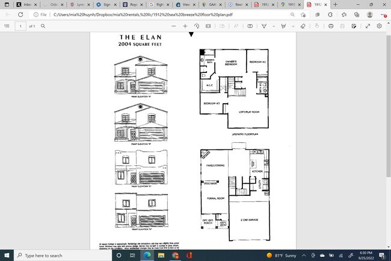
Task: Click the address bar zoom magnifier
Action: pyautogui.click(x=292, y=14)
